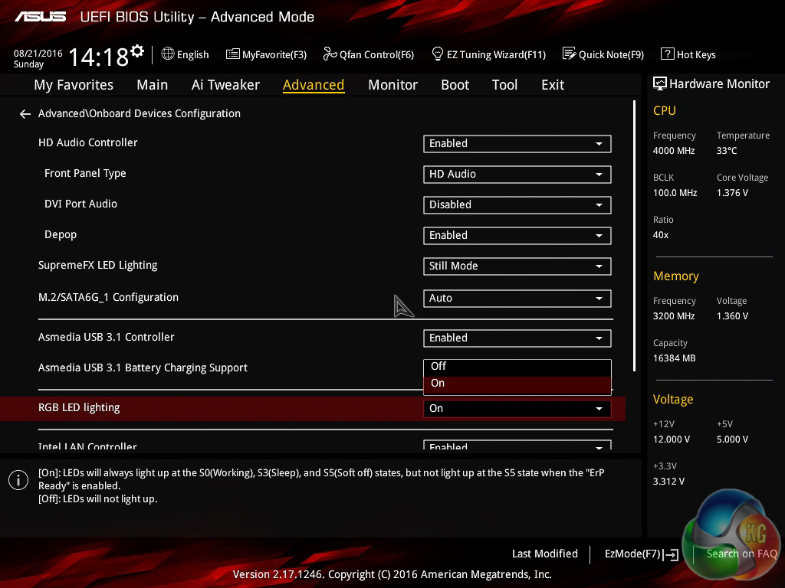Expand Depop dropdown
Image resolution: width=785 pixels, height=588 pixels.
click(x=517, y=236)
